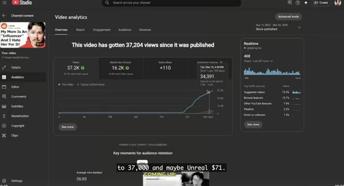Click Other YouTube features row
Viewport: 344px width, 186px height.
click(x=272, y=104)
